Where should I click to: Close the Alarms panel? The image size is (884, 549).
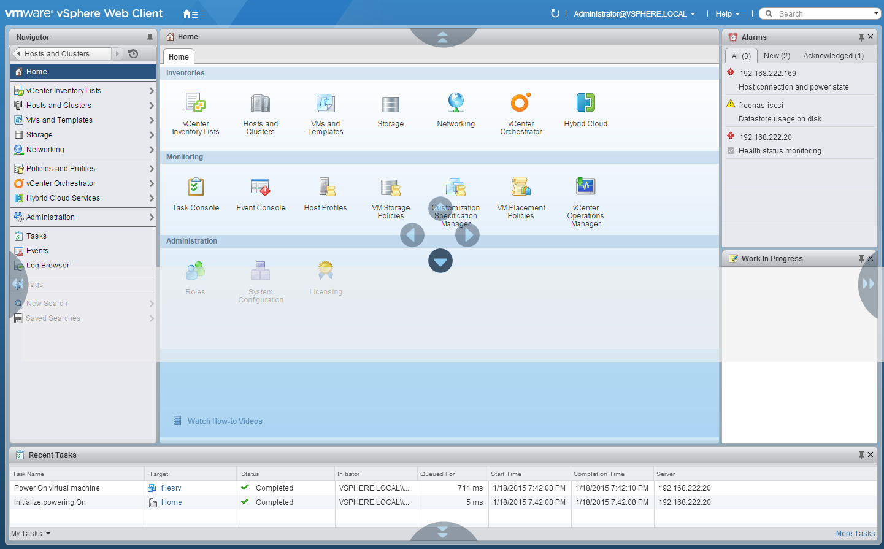[871, 37]
